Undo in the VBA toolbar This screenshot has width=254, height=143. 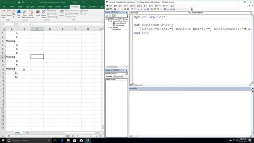132,9
